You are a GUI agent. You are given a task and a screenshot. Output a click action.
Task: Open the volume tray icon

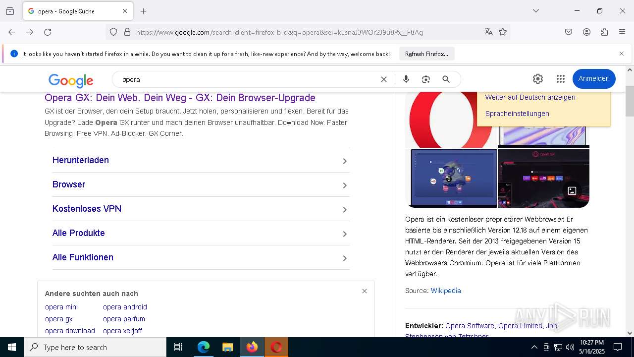570,347
